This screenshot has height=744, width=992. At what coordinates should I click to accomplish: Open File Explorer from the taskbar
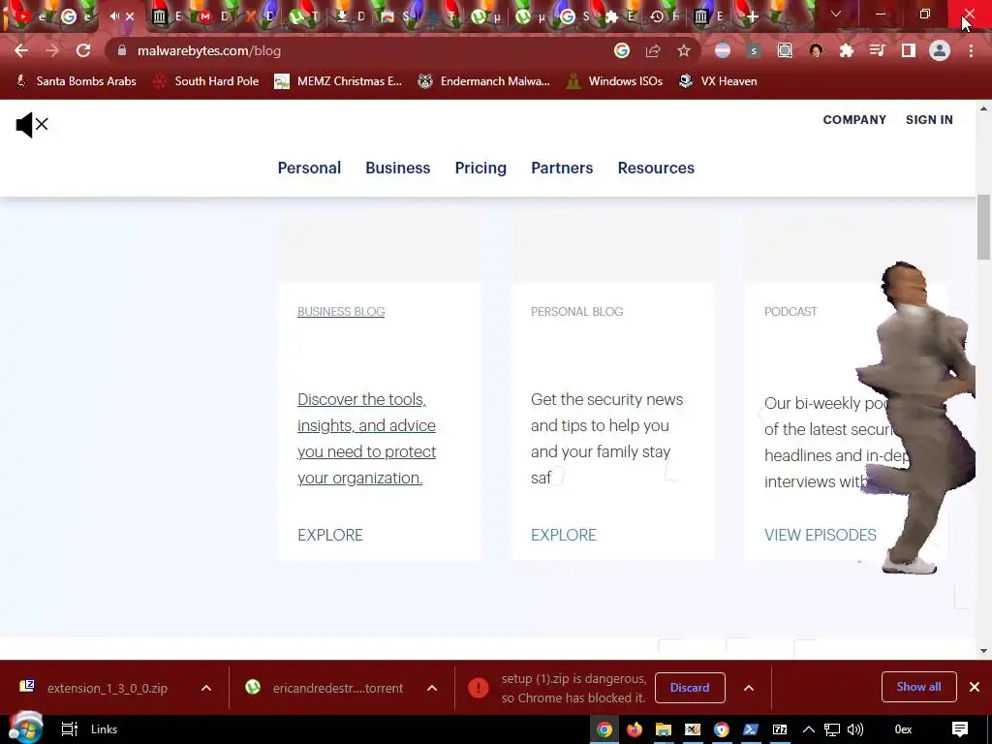tap(663, 729)
